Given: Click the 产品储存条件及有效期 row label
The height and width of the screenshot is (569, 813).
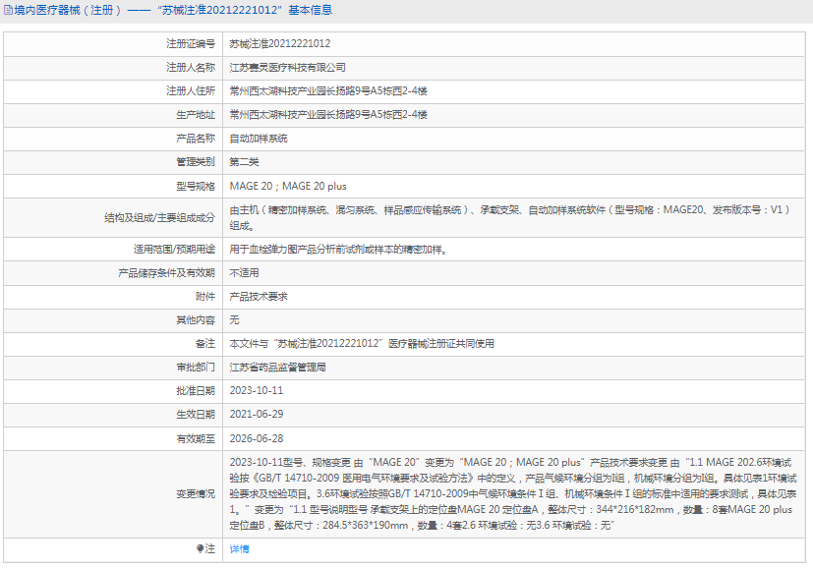Looking at the screenshot, I should (x=166, y=272).
